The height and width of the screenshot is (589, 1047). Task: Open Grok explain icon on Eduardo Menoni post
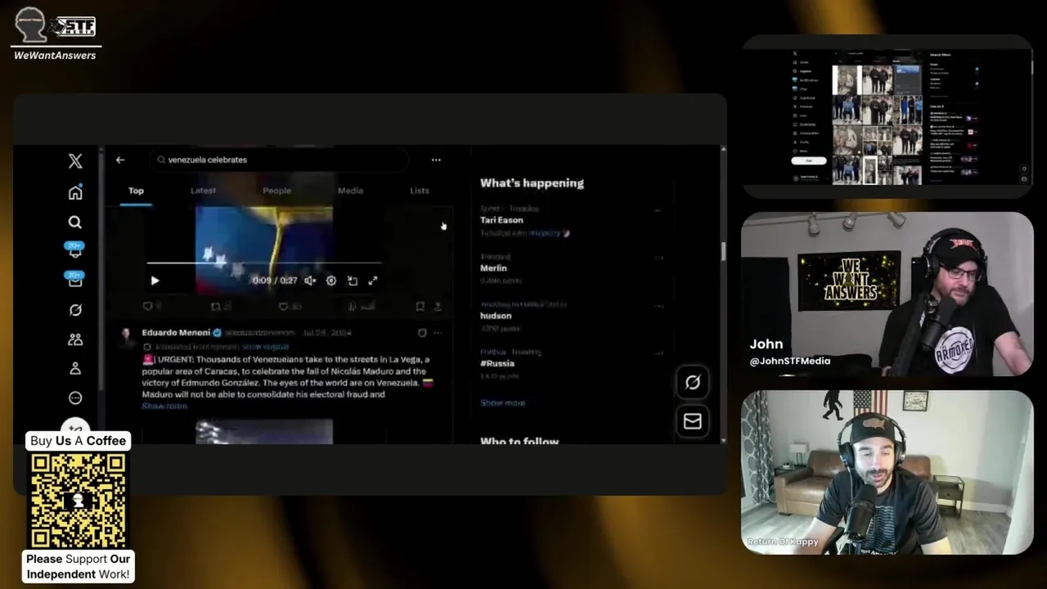coord(422,333)
